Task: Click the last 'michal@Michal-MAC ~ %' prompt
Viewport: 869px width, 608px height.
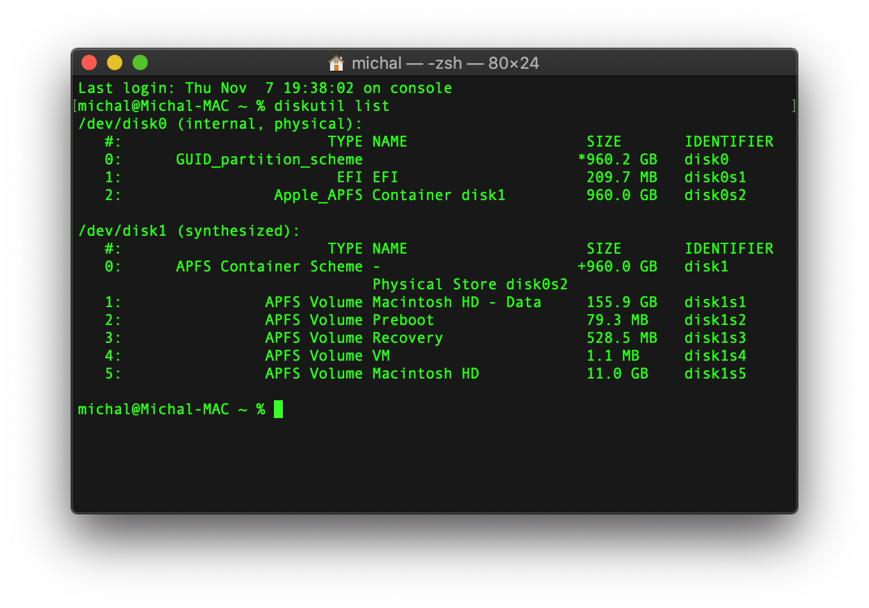Action: [171, 409]
